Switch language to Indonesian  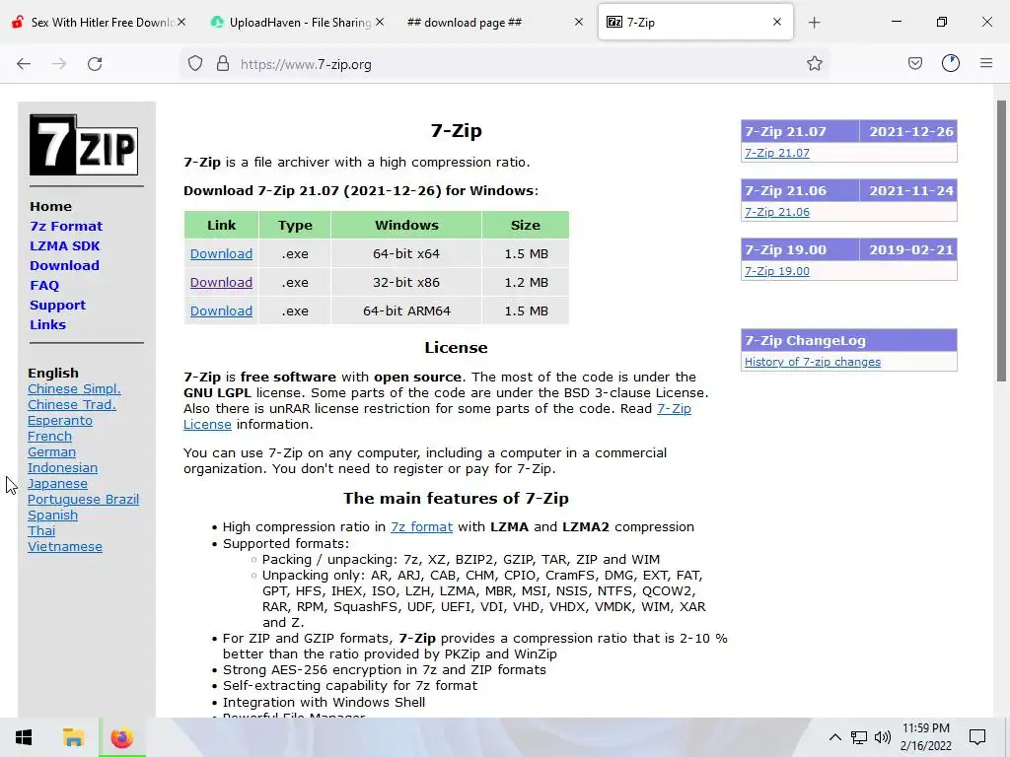click(62, 468)
